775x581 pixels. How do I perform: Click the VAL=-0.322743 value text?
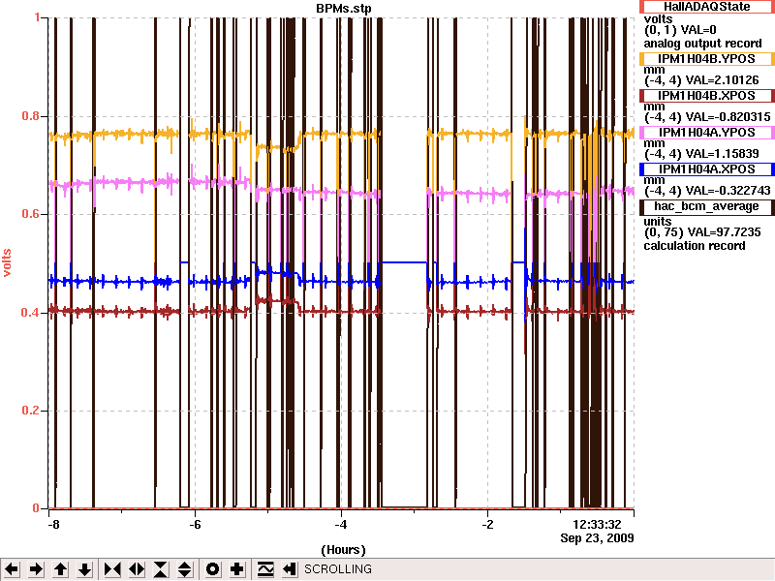point(728,191)
